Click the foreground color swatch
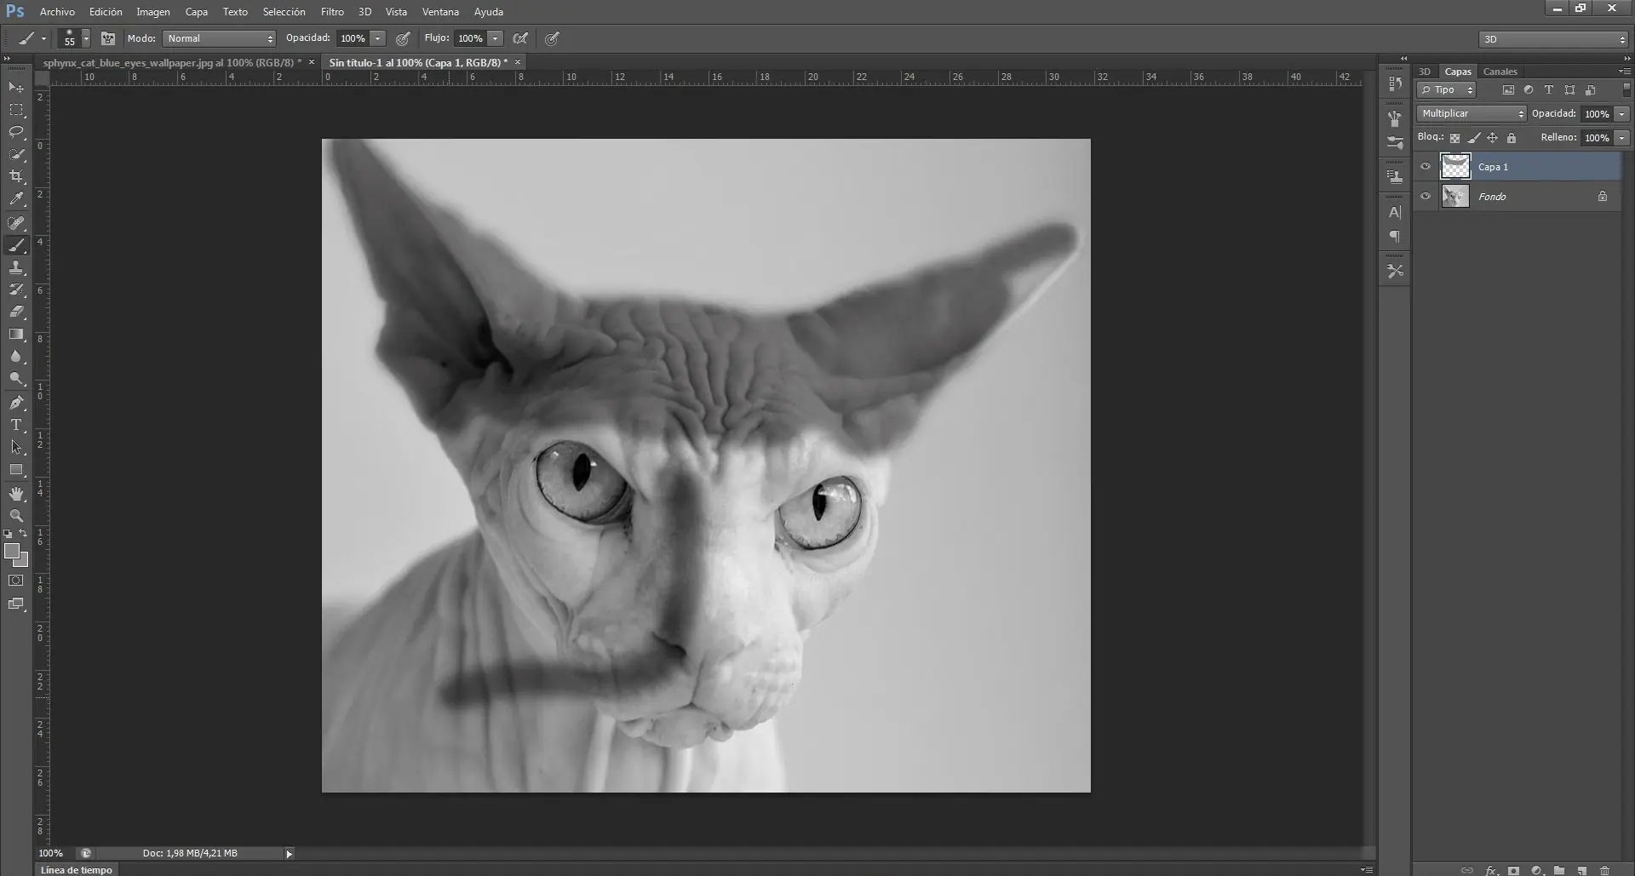The image size is (1635, 876). (12, 551)
